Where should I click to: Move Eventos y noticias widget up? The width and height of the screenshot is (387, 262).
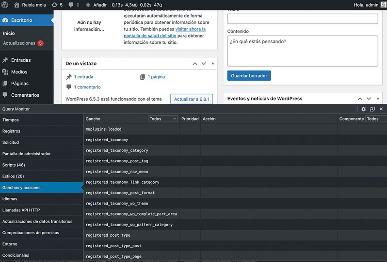[x=360, y=99]
